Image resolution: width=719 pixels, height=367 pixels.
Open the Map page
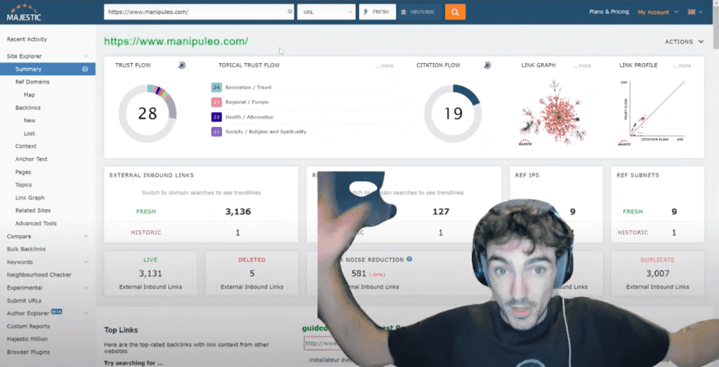(29, 95)
